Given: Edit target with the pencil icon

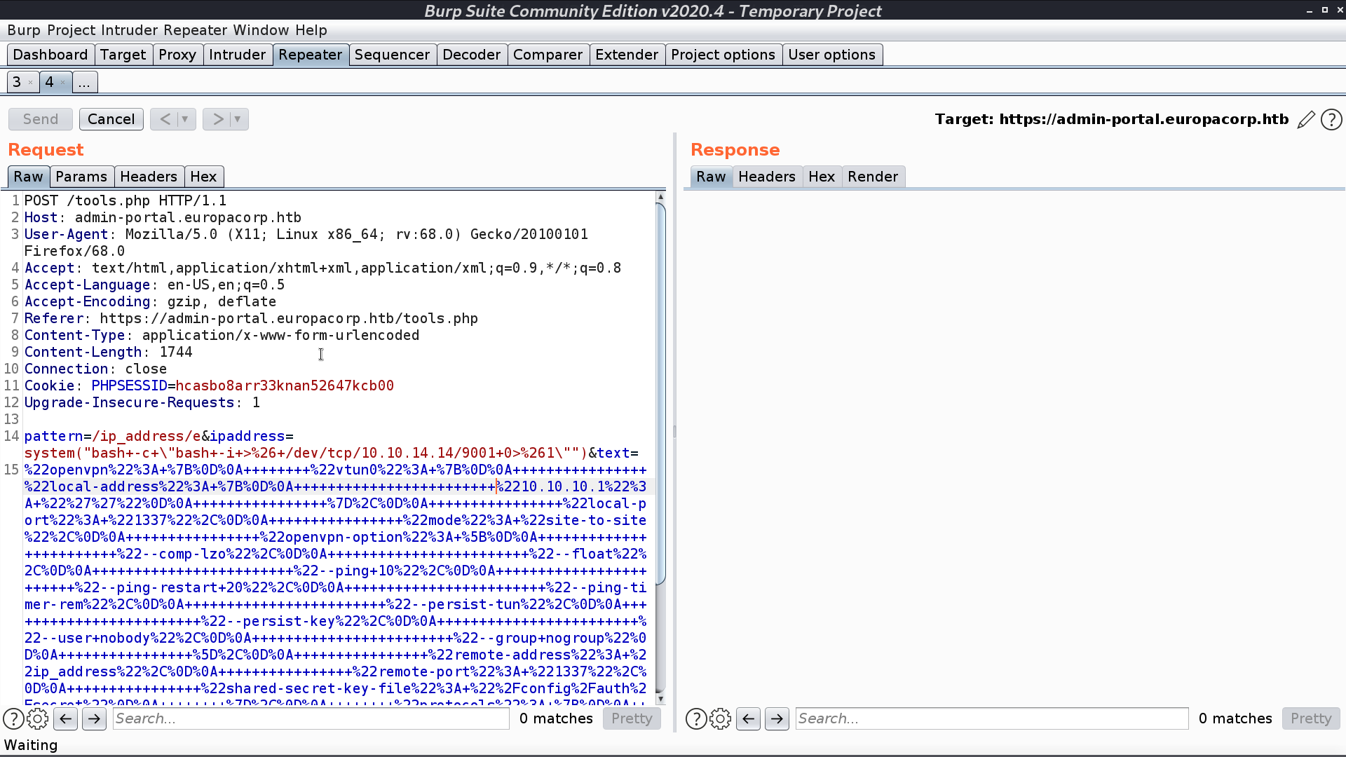Looking at the screenshot, I should coord(1306,120).
